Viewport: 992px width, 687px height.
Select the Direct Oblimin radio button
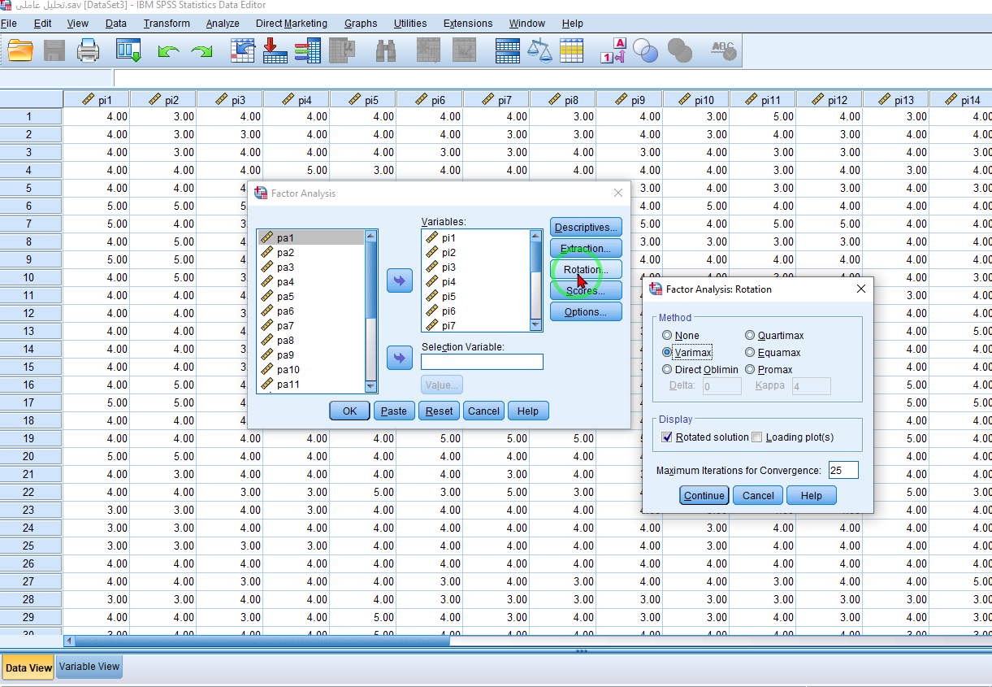[x=667, y=369]
